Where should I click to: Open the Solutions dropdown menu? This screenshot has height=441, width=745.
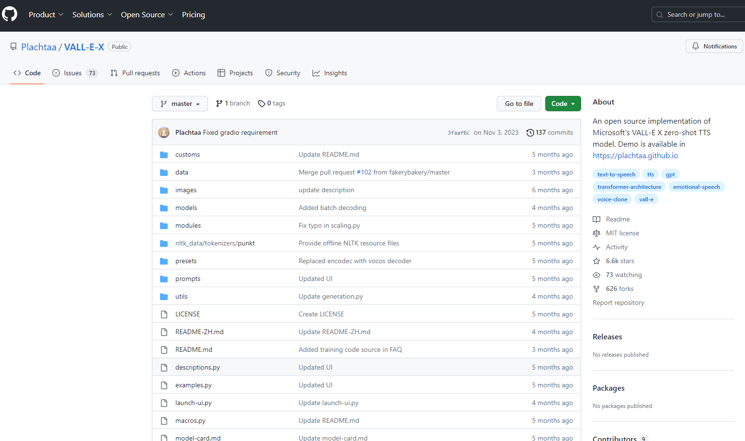92,15
